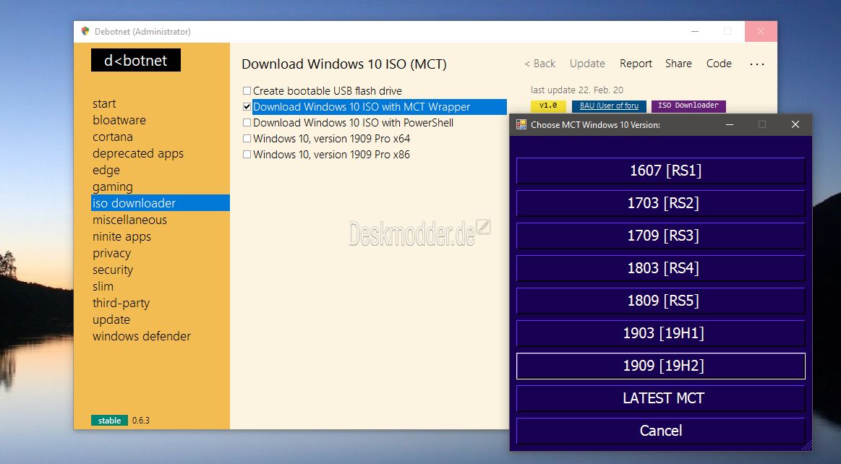Screen dimensions: 841x464
Task: Open the gaming category
Action: [113, 186]
